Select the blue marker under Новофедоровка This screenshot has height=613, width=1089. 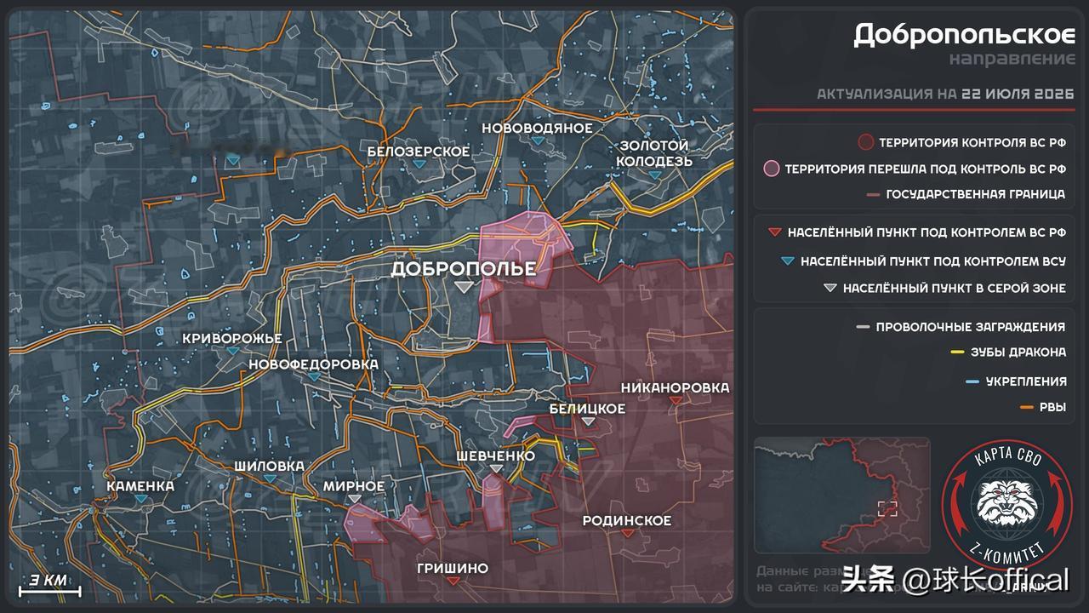click(x=314, y=377)
